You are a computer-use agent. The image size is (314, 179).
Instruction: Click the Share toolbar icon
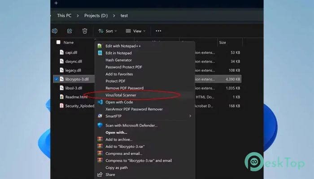point(70,31)
